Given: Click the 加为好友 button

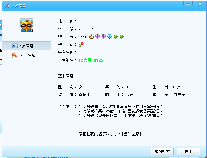Looking at the screenshot, I should coord(162,151).
